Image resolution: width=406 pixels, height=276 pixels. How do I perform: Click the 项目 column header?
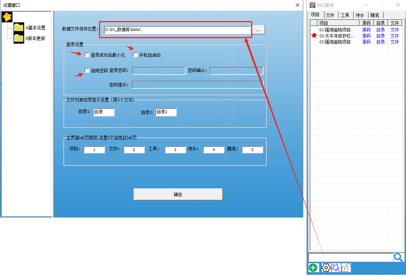tap(338, 23)
